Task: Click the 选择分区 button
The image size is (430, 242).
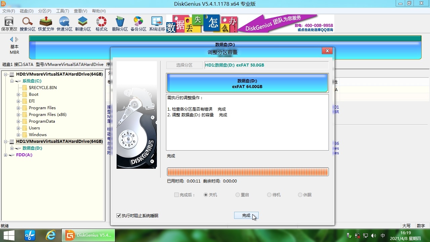Action: [184, 65]
